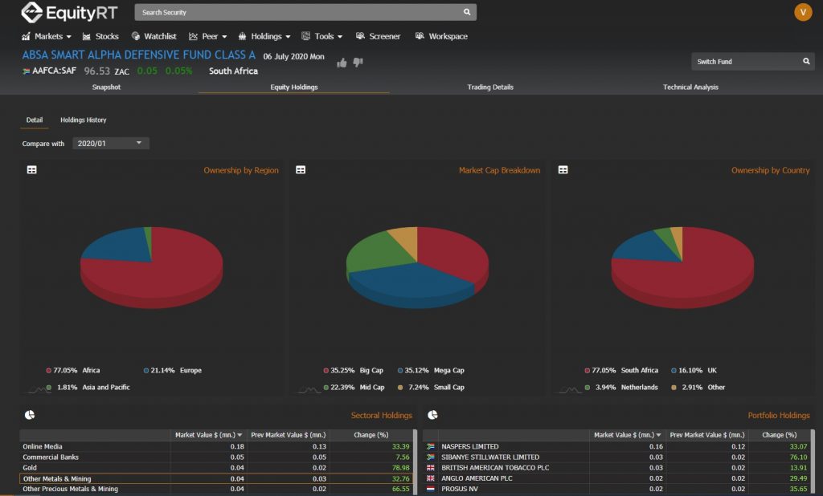Screen dimensions: 823x496
Task: Toggle the Mid Cap legend item
Action: point(354,388)
